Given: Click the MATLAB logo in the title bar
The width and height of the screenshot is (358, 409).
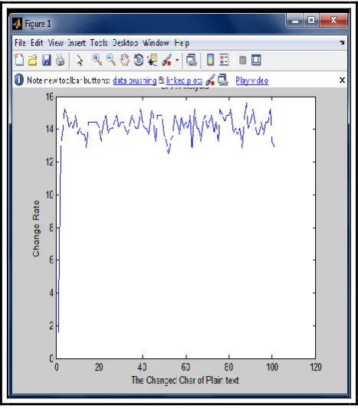Looking at the screenshot, I should [17, 24].
